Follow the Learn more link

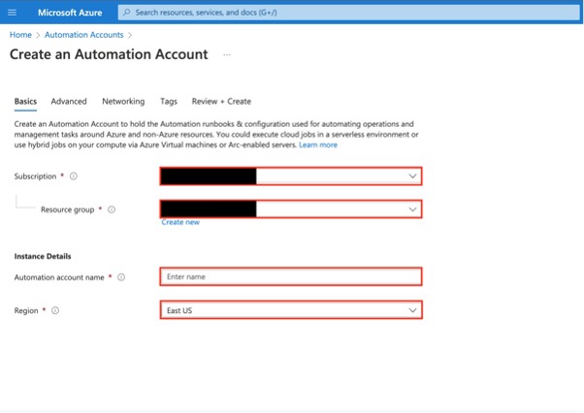click(317, 145)
